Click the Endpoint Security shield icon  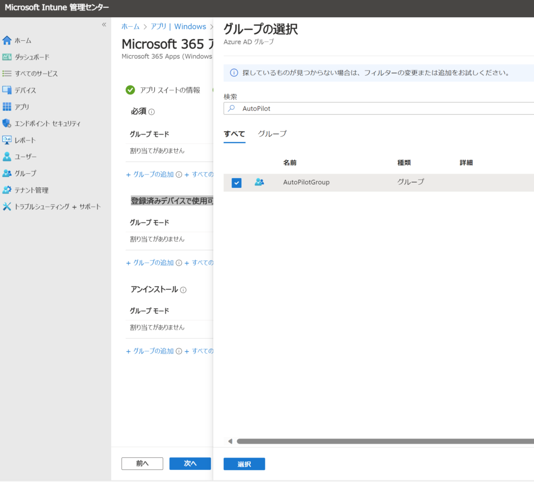(x=7, y=123)
